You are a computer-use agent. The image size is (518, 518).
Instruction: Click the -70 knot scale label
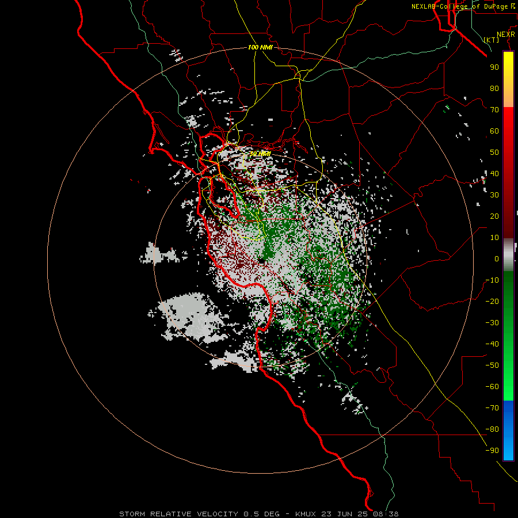(492, 408)
